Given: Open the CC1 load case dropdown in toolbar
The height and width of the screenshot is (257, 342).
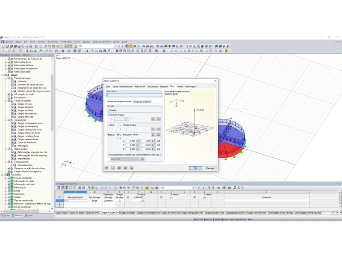Looking at the screenshot, I should click(115, 46).
